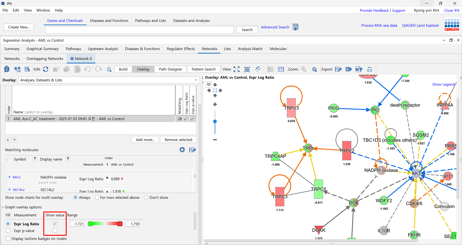
Task: Export network data as a table
Action: 348,69
